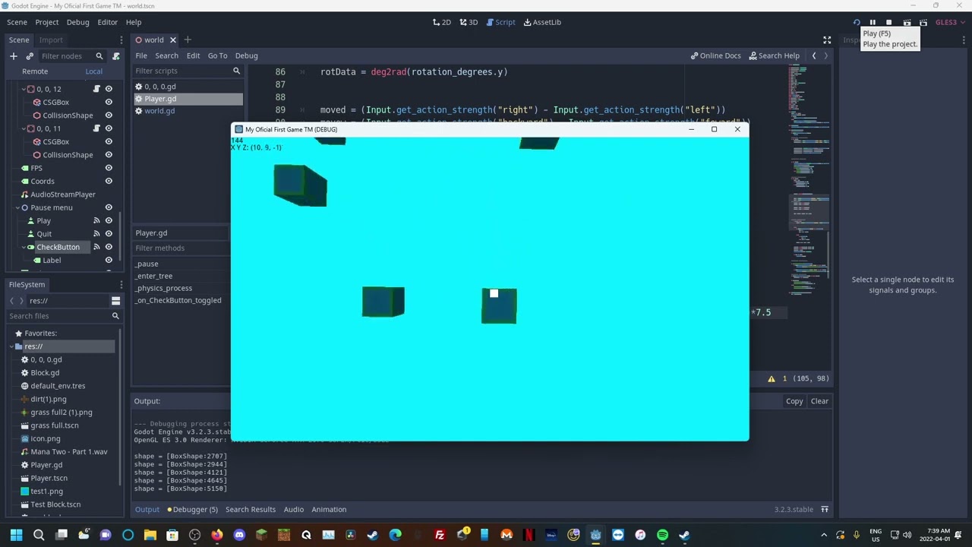This screenshot has height=547, width=972.
Task: Hide the Coords node
Action: tap(109, 182)
